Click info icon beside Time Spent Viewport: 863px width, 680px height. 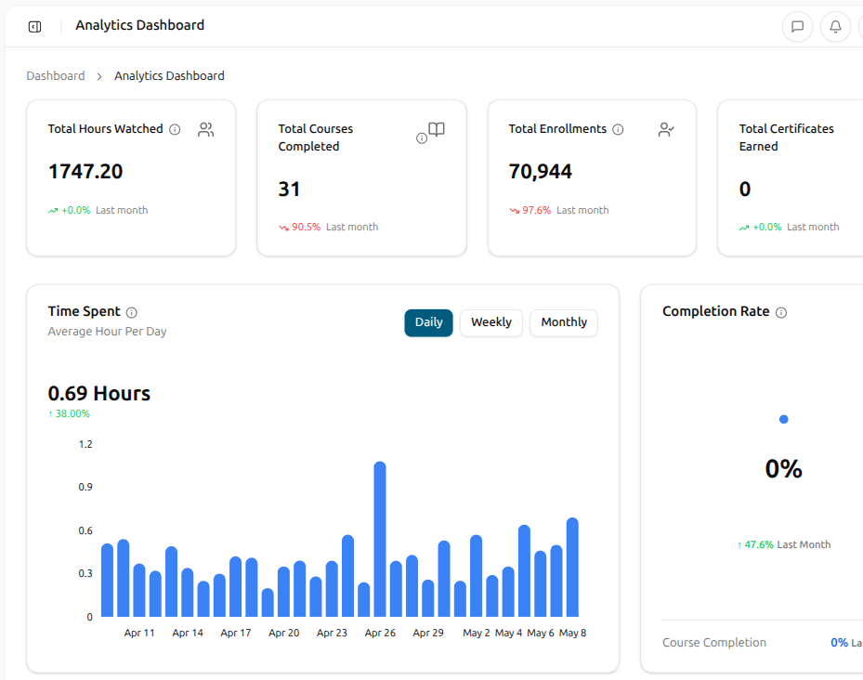(132, 312)
